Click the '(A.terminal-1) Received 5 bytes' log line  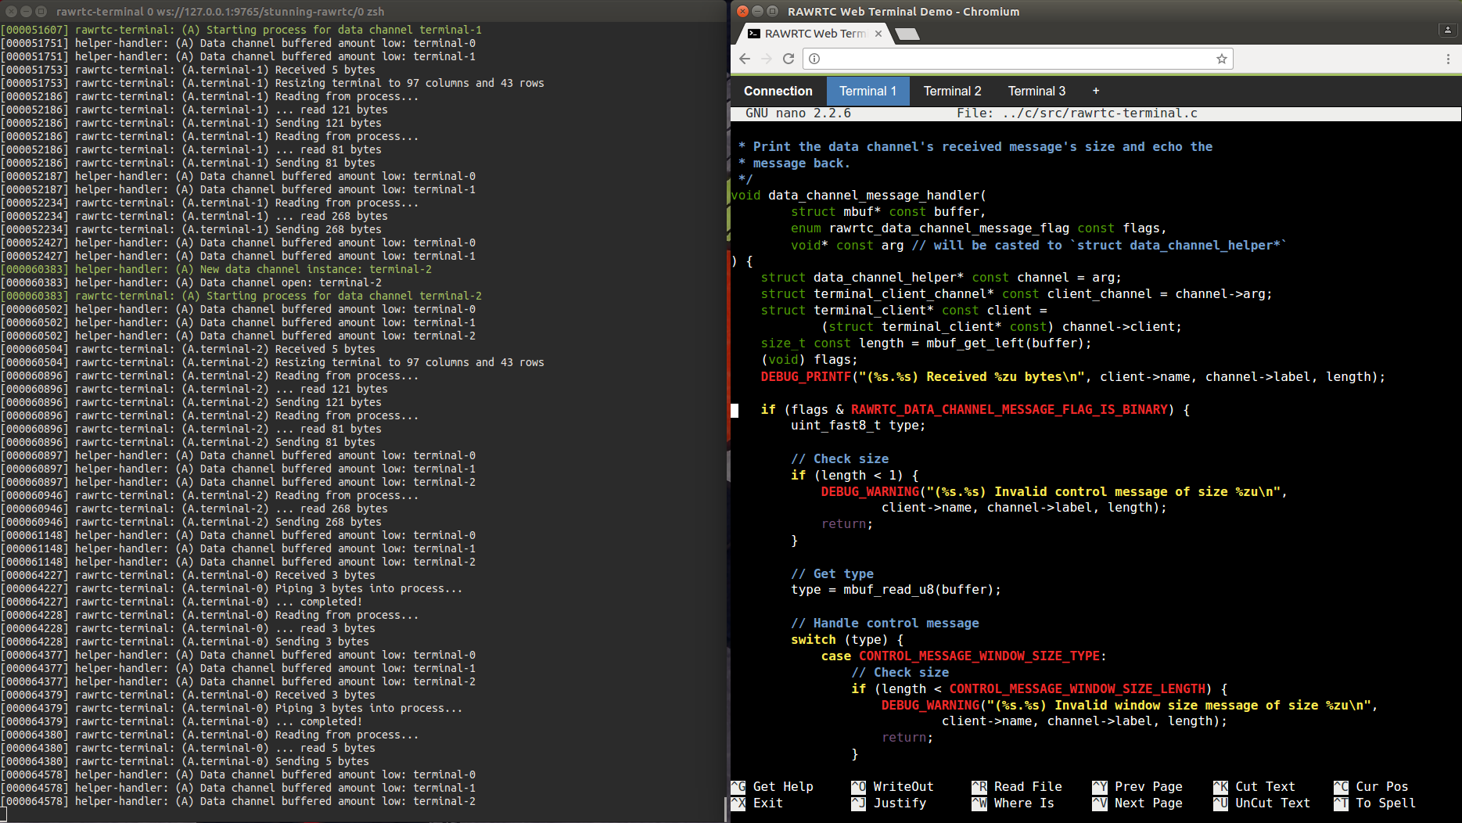(x=188, y=70)
